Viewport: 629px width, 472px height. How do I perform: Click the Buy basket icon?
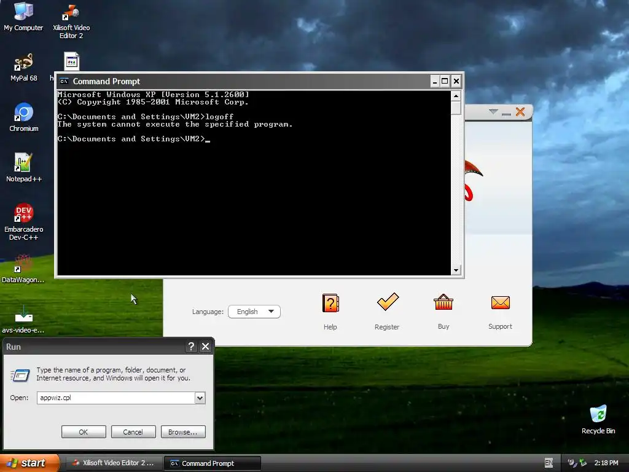pyautogui.click(x=443, y=302)
